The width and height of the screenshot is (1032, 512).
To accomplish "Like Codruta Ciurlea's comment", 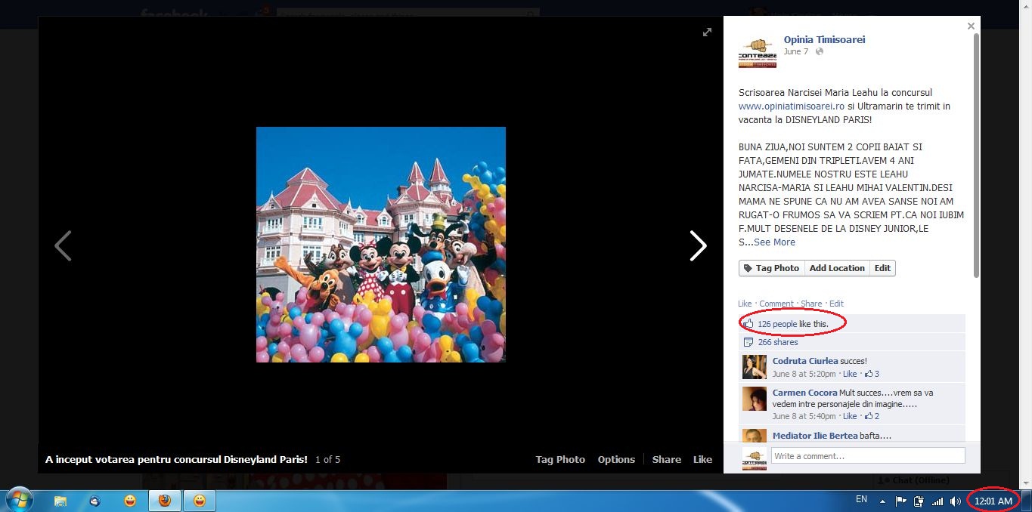I will pos(850,374).
